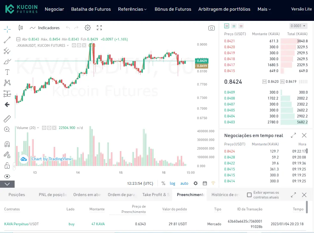Open Volume indicator settings gear
The image size is (314, 233).
click(x=49, y=128)
